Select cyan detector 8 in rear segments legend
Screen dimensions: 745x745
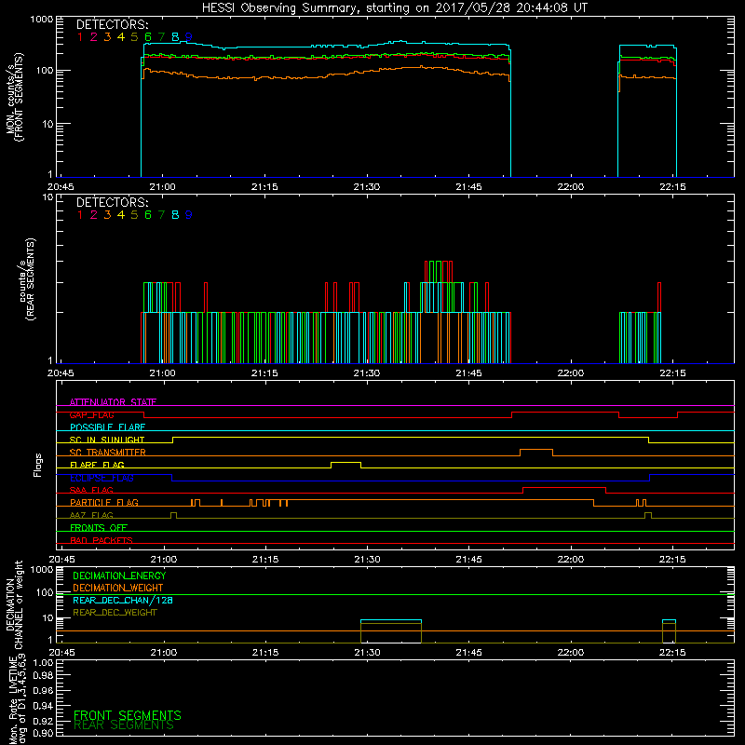coord(175,215)
